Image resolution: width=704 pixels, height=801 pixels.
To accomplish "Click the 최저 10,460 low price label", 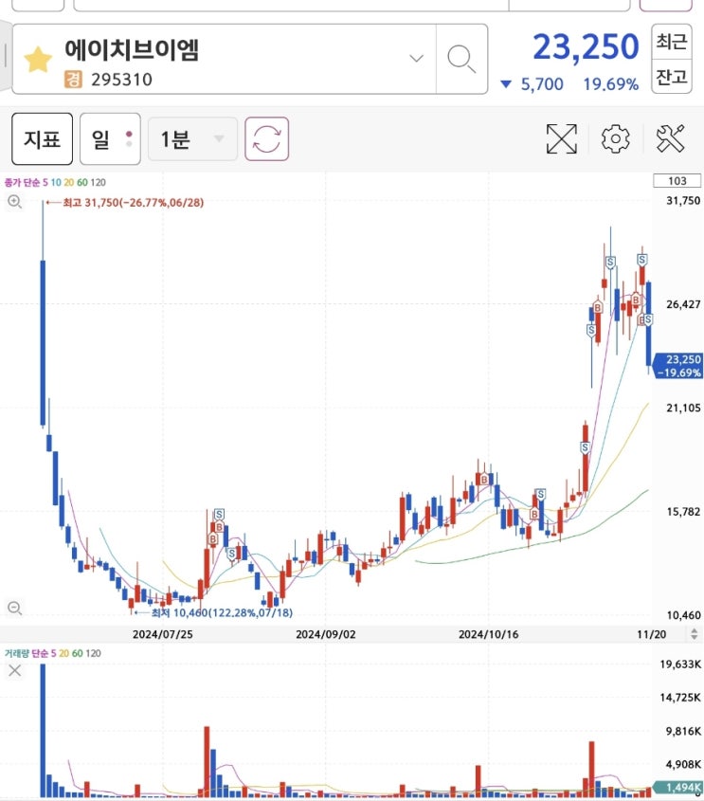I will [222, 612].
